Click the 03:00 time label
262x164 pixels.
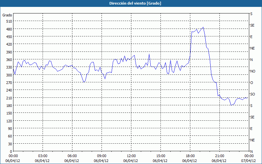tap(43, 156)
